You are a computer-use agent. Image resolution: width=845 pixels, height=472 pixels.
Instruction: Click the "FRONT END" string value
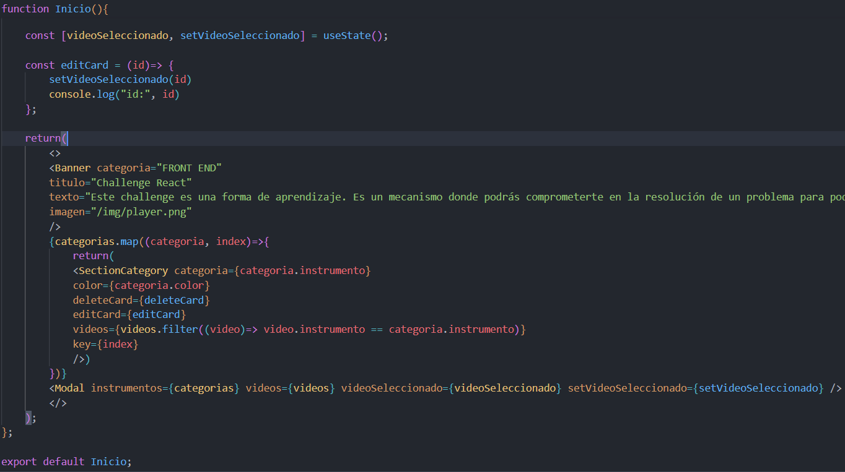(x=189, y=168)
